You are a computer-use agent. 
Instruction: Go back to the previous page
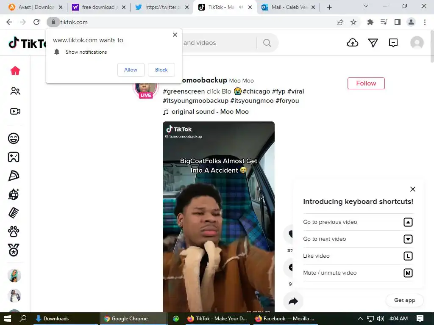9,22
